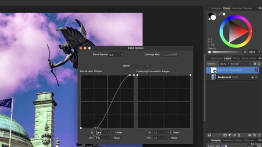
Task: Set no-colour via the small red-slash icon
Action: click(x=210, y=19)
